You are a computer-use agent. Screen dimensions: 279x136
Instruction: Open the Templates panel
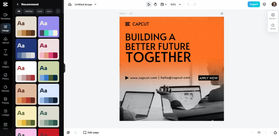click(6, 16)
